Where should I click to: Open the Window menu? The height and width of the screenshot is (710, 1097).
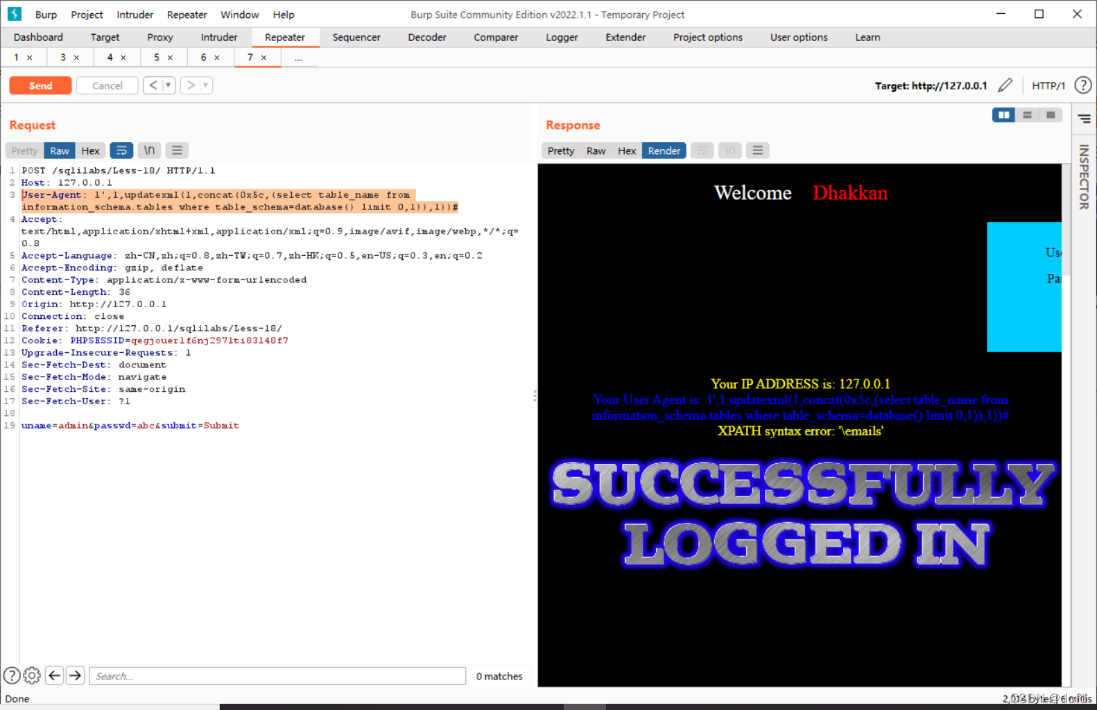tap(240, 15)
